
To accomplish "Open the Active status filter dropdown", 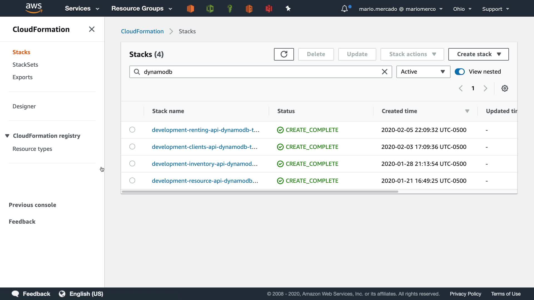I will (x=423, y=72).
